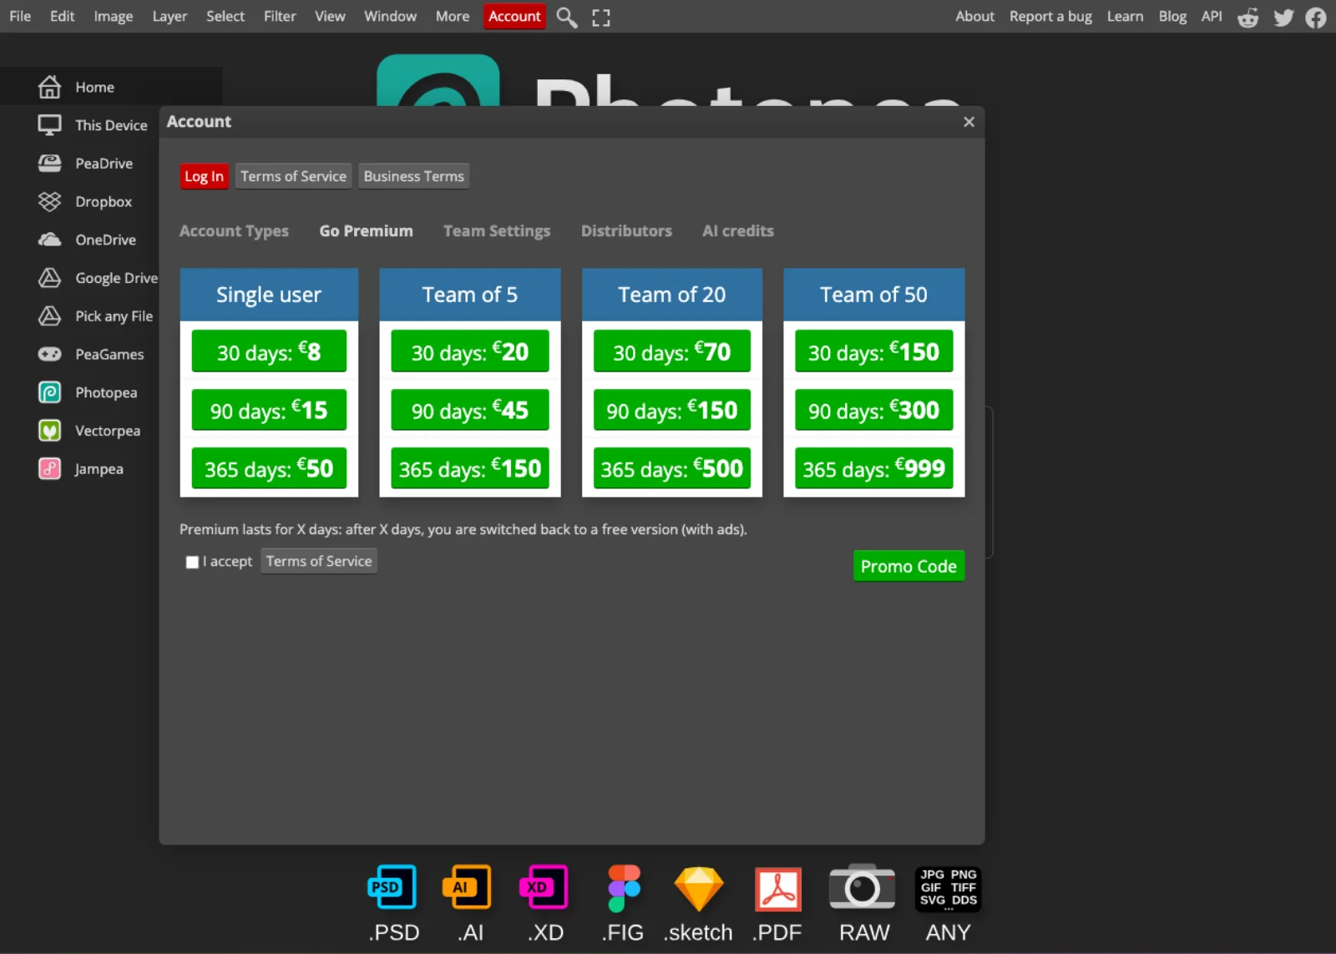Open Google Drive icon in sidebar
Screen dimensions: 1336x954
(x=50, y=278)
